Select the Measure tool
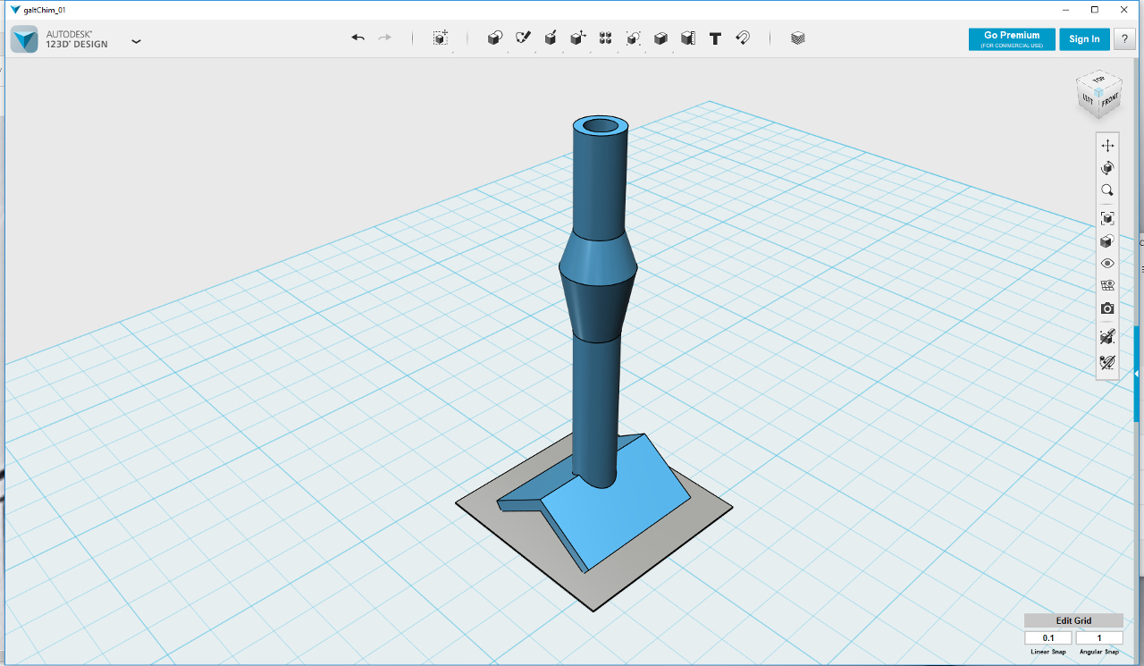This screenshot has width=1144, height=666. (687, 38)
